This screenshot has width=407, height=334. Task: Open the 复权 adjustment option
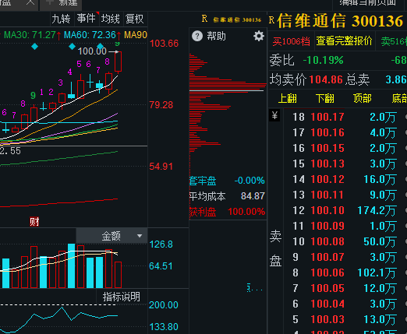pyautogui.click(x=135, y=19)
